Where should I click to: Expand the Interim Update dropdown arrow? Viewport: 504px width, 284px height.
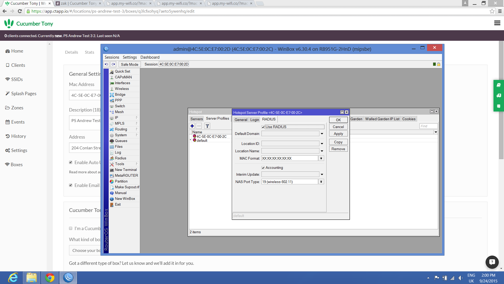pos(322,174)
